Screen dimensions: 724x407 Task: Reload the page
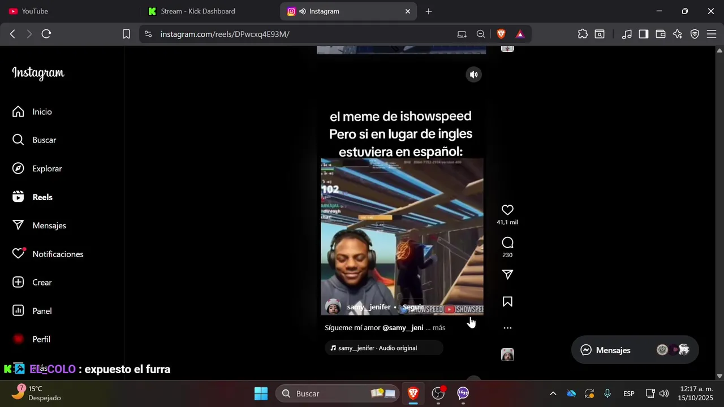click(x=46, y=34)
